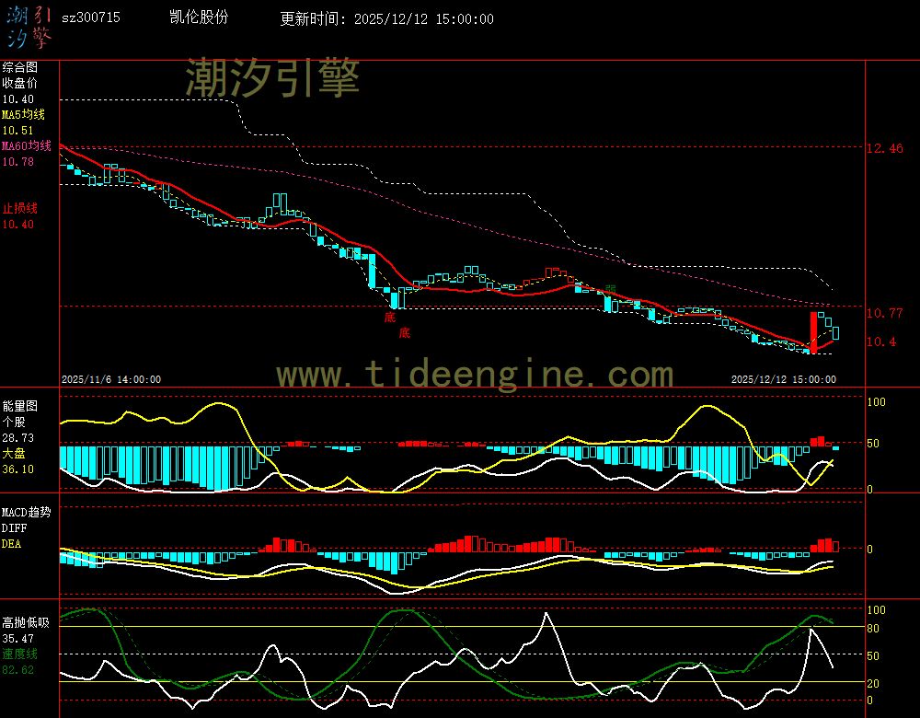
Task: Open the www.tideengine.com website link
Action: tap(475, 374)
